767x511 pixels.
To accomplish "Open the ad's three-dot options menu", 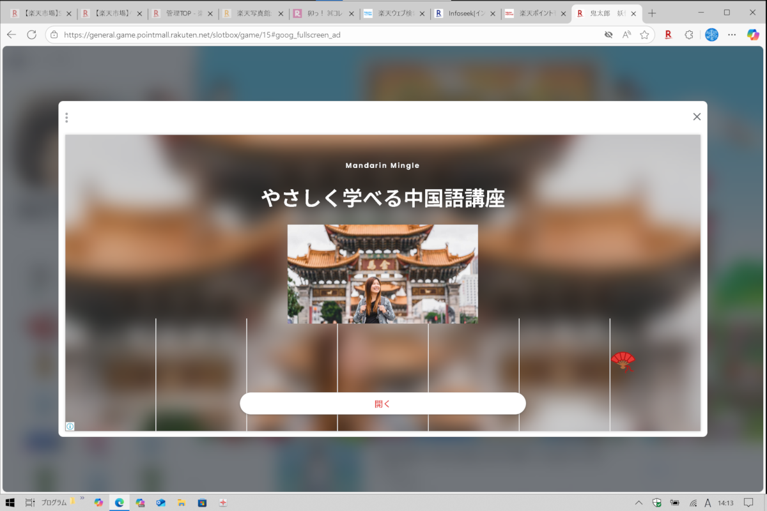I will [x=66, y=118].
